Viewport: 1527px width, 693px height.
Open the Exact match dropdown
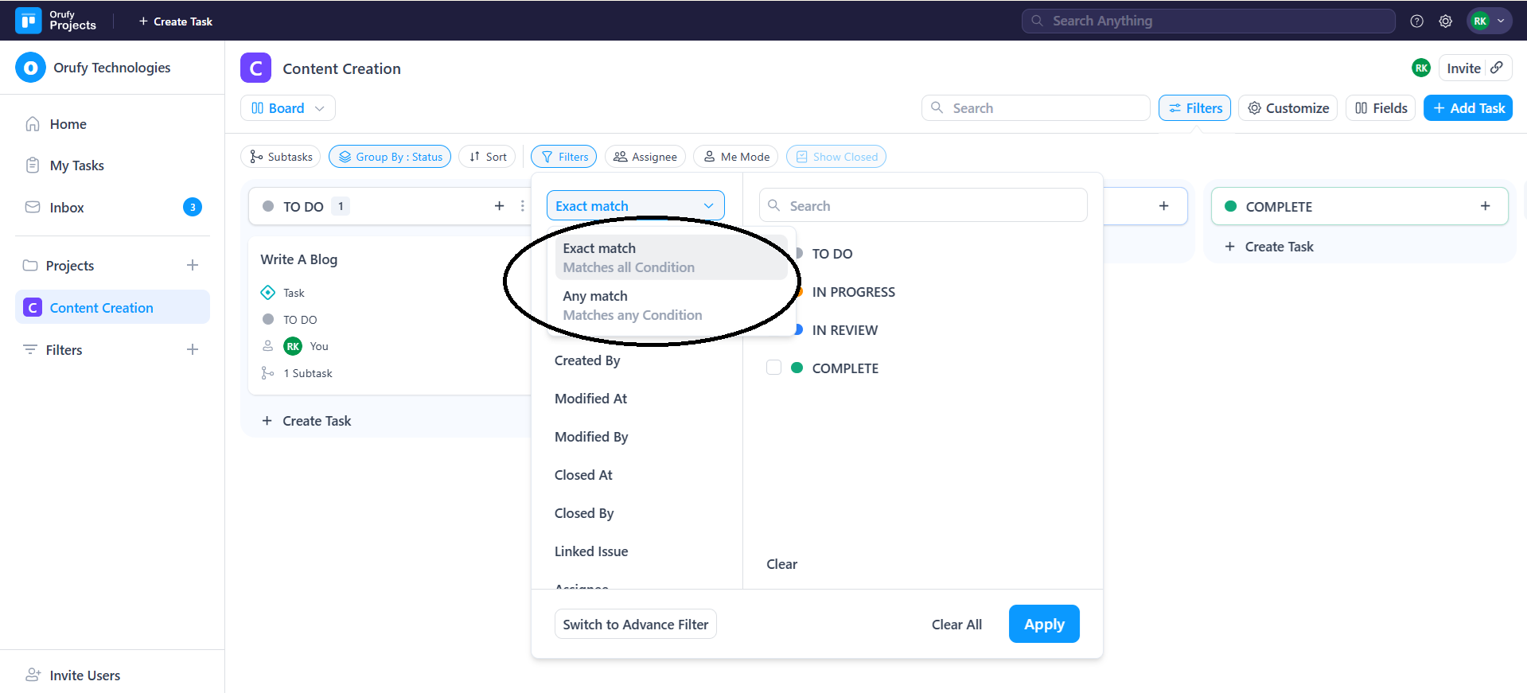635,206
